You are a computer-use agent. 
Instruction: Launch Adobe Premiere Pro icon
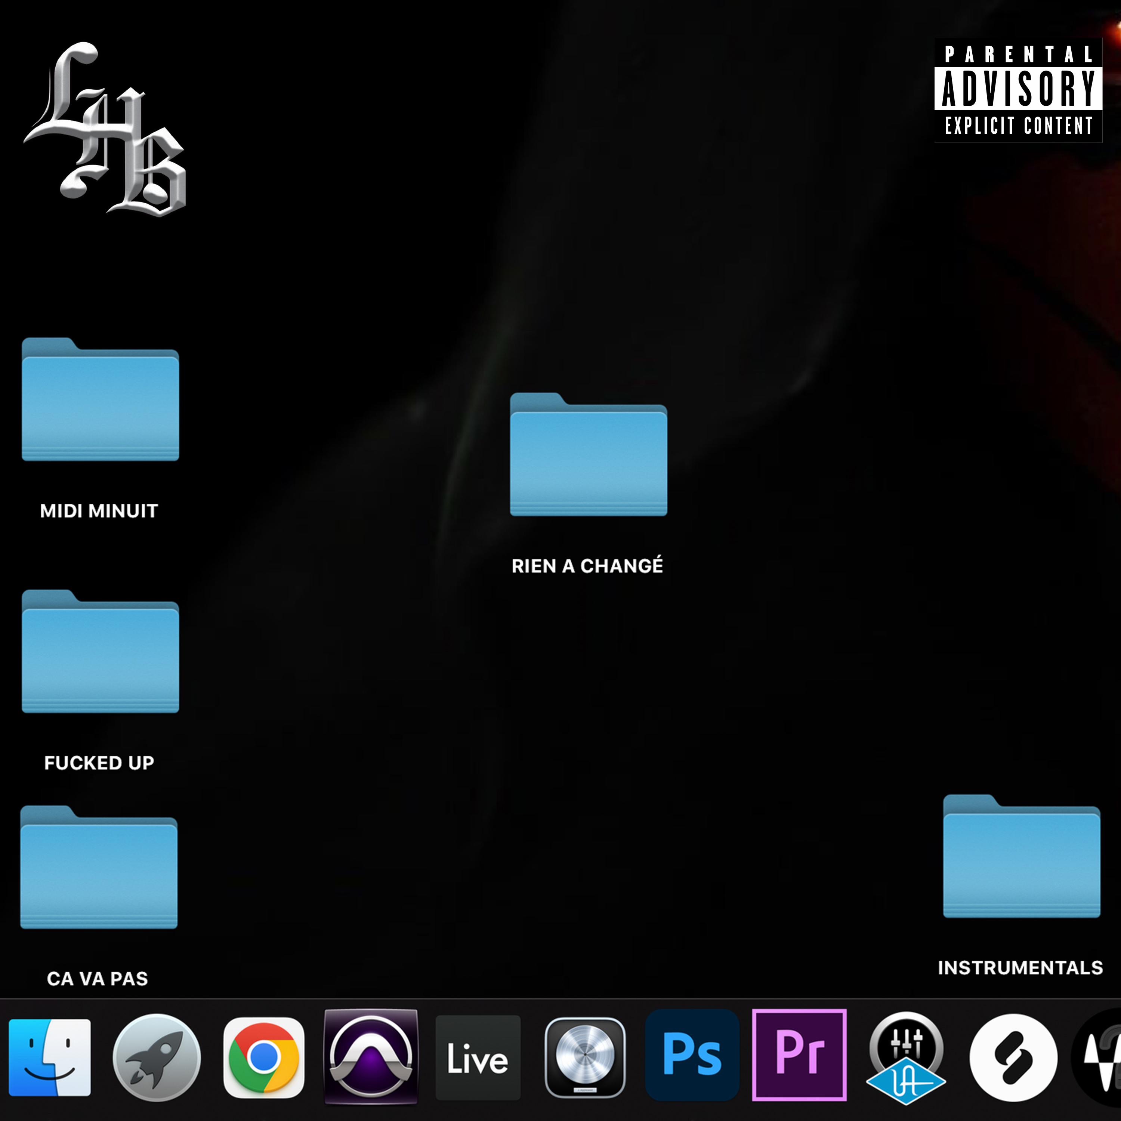tap(799, 1055)
